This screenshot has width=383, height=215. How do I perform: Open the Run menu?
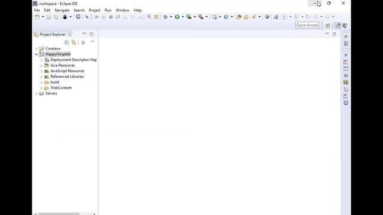108,10
